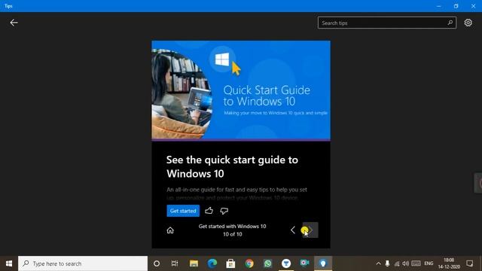This screenshot has width=482, height=271.
Task: Minimize the Tips window
Action: 438,6
